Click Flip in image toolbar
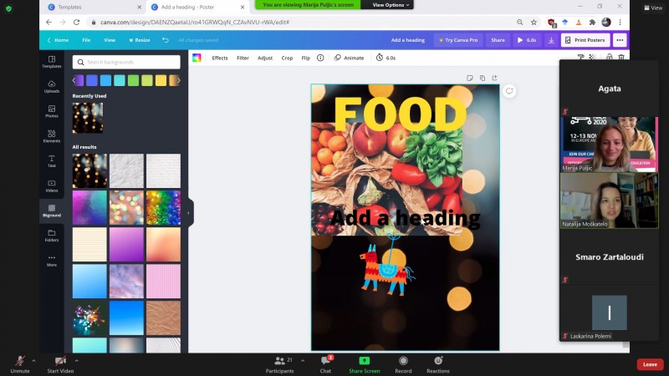Image resolution: width=669 pixels, height=376 pixels. (306, 58)
